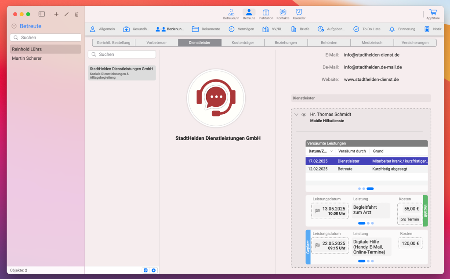This screenshot has width=450, height=279.
Task: Collapse the Hr. Thomas Schmidt entry chevron
Action: [x=297, y=115]
